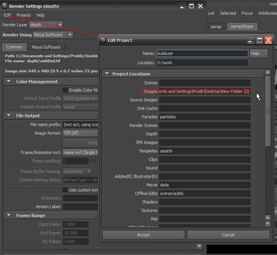Click the Movie field containing data

205,185
